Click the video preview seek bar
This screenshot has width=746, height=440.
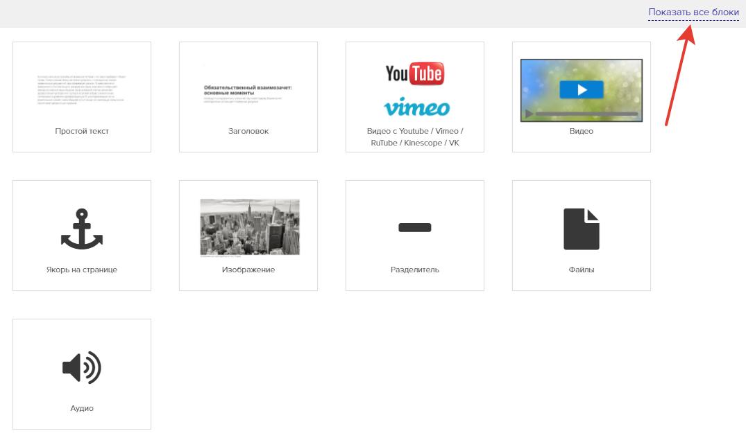click(586, 114)
